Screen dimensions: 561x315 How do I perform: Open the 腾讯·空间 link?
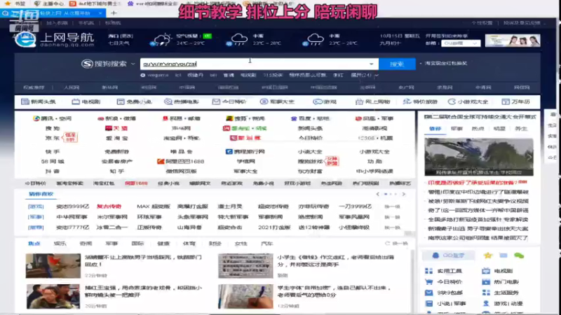(52, 118)
